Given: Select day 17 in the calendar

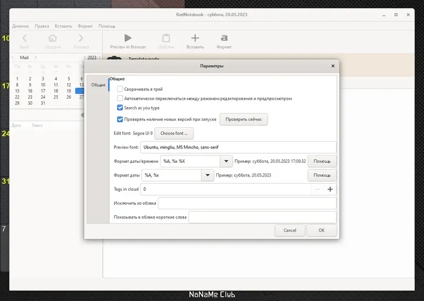Looking at the screenshot, I should pyautogui.click(x=43, y=91).
